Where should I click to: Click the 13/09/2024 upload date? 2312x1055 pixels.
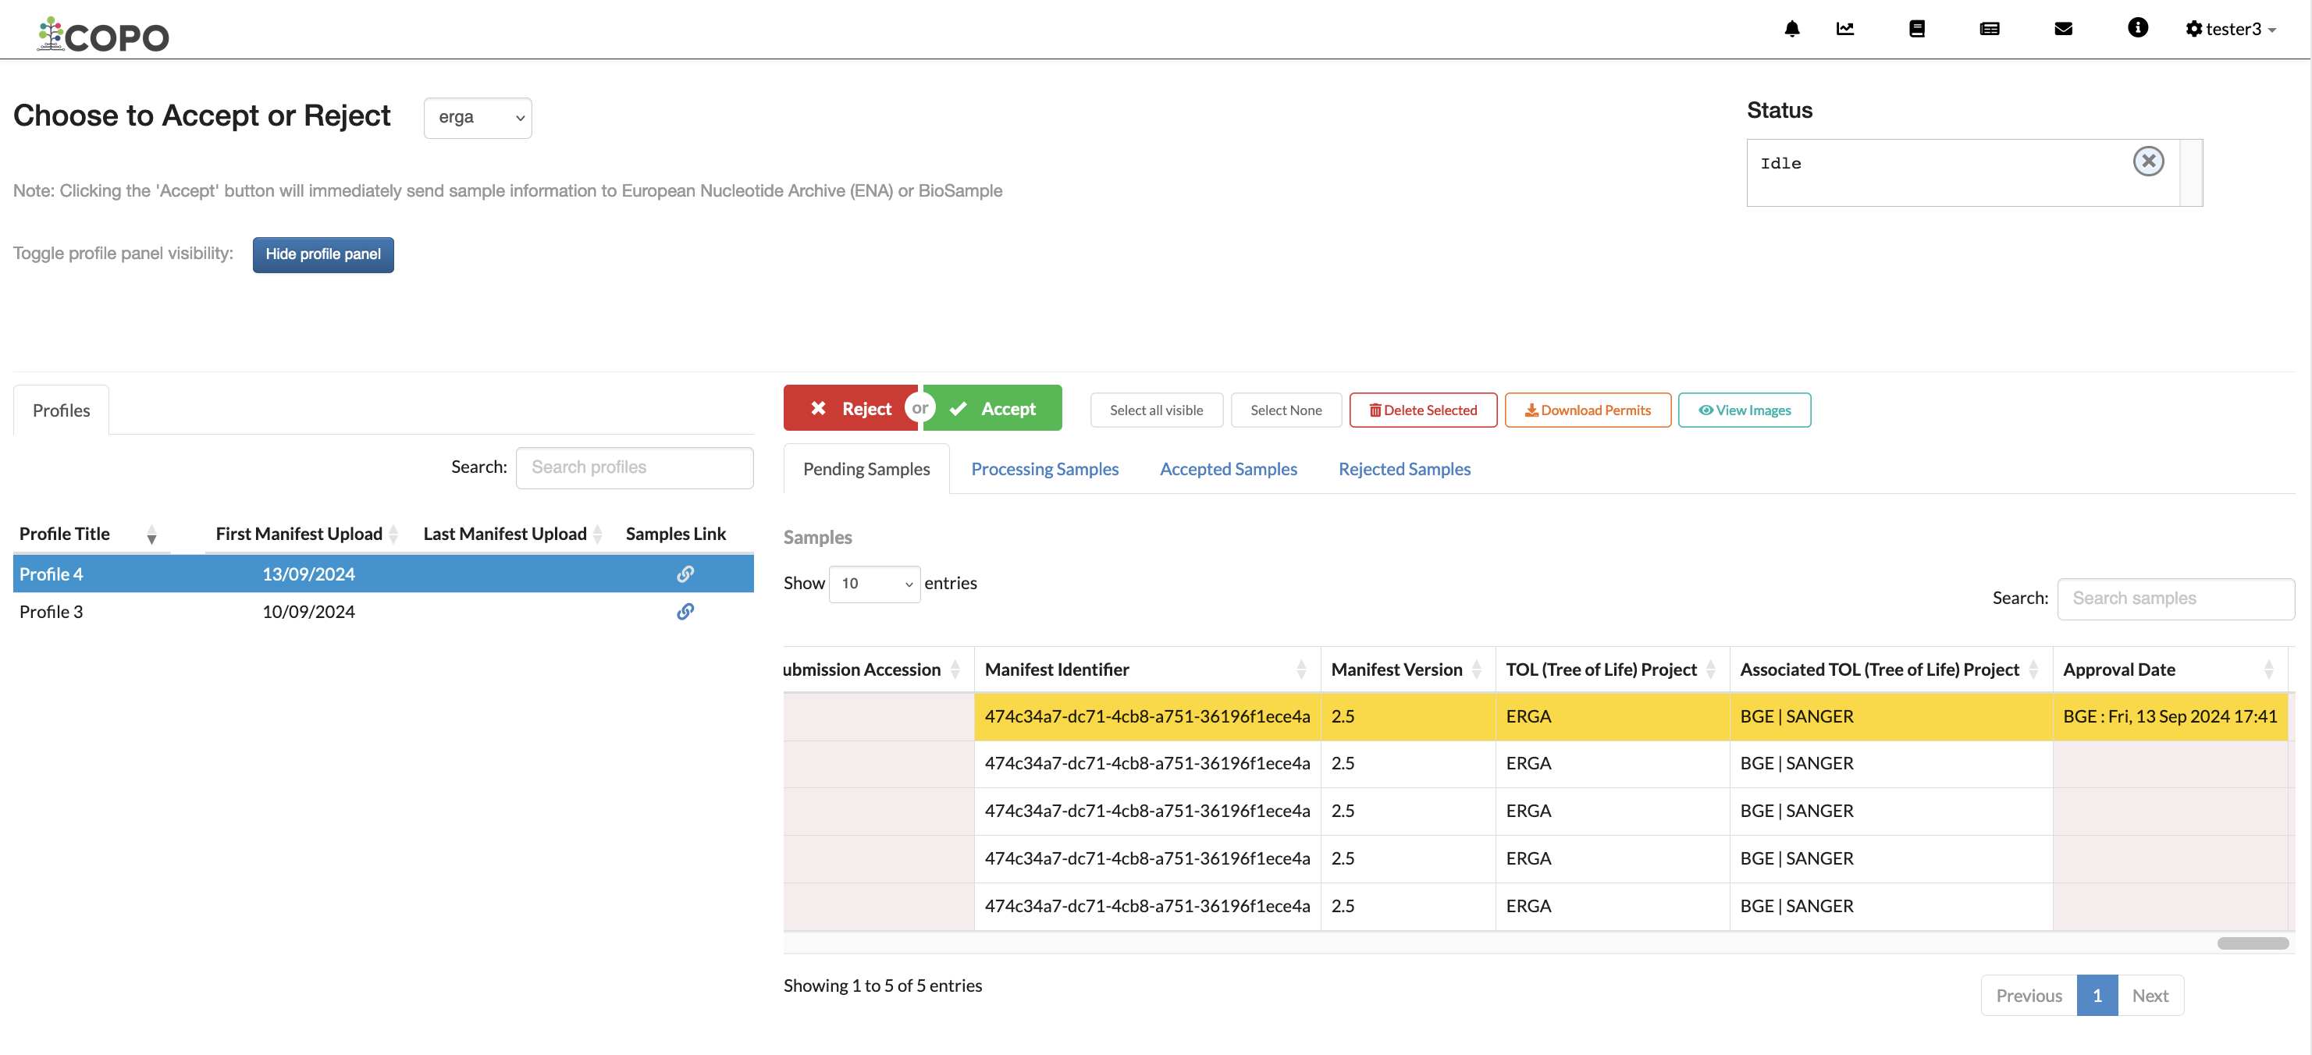pos(309,574)
